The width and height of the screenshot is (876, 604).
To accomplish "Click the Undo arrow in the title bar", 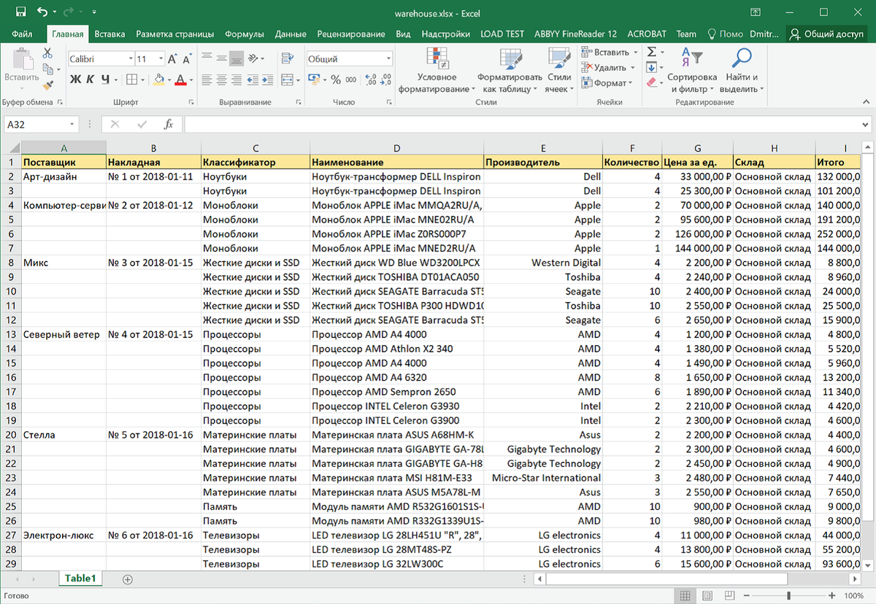I will tap(42, 12).
